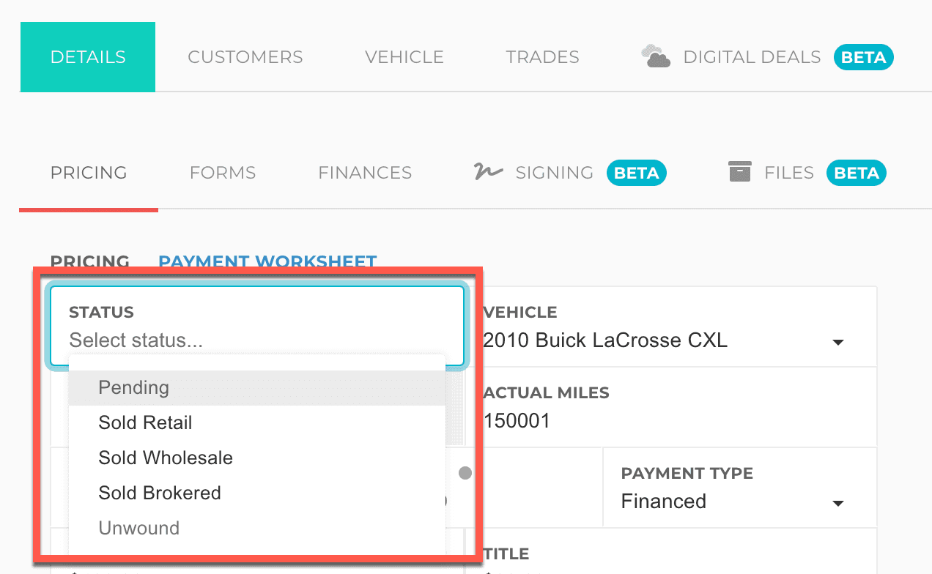Click the Digital Deals cloud icon
Image resolution: width=932 pixels, height=574 pixels.
[x=656, y=56]
